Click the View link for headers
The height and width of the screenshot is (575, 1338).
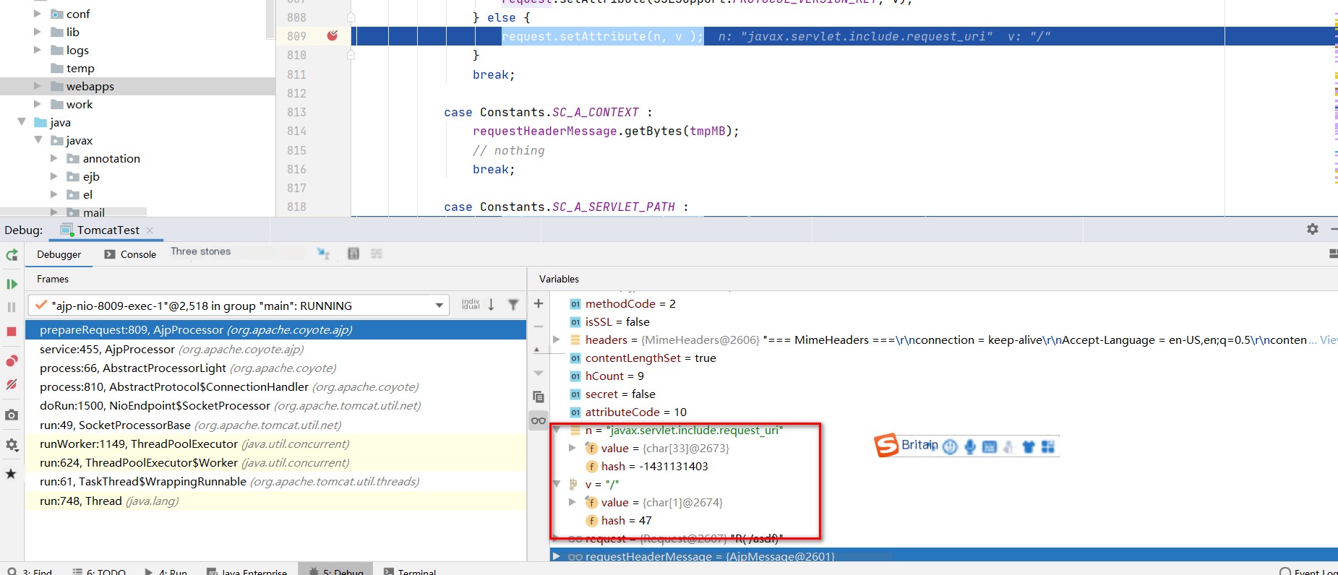(1329, 340)
